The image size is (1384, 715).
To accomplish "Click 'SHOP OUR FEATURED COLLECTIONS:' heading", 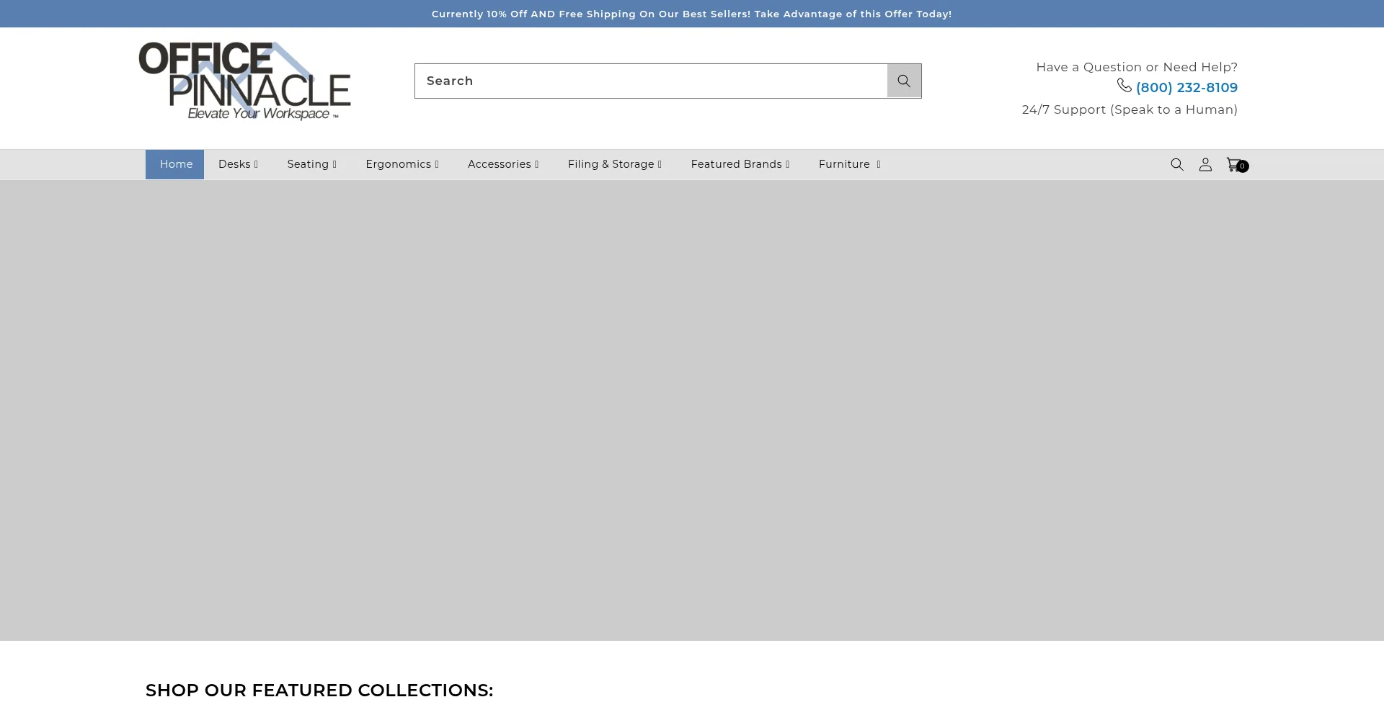I will pyautogui.click(x=319, y=690).
